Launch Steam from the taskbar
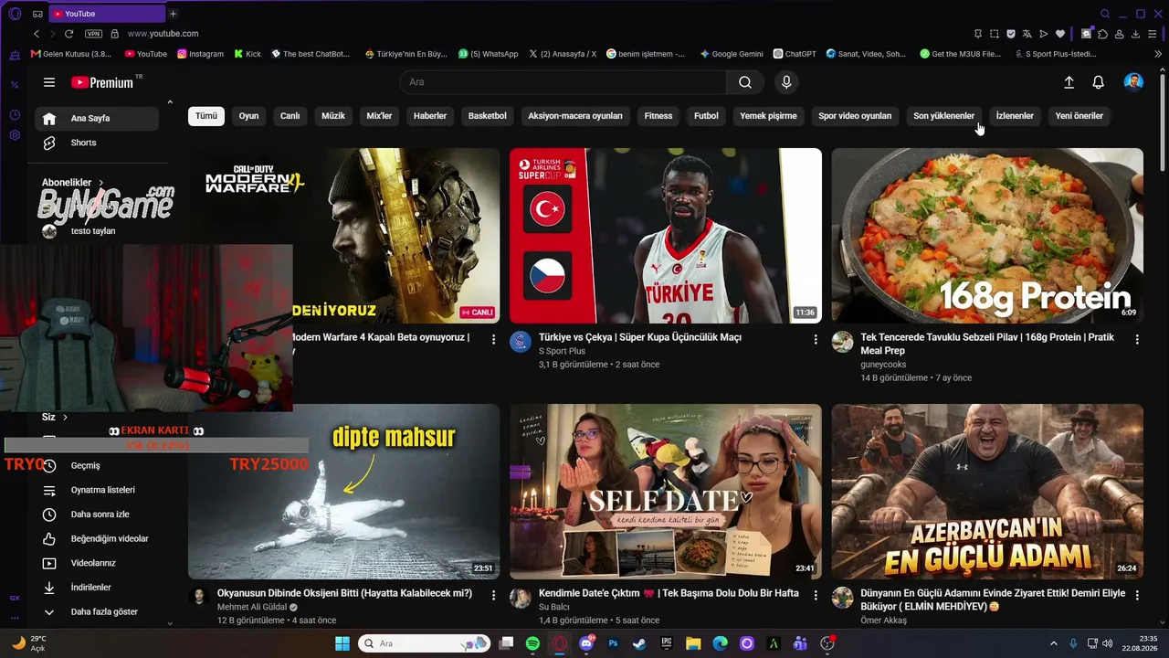This screenshot has width=1169, height=658. (x=639, y=643)
